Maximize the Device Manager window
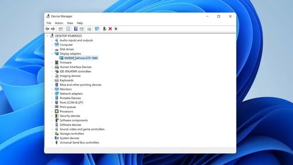Viewport: 293px width, 165px height. tap(219, 16)
